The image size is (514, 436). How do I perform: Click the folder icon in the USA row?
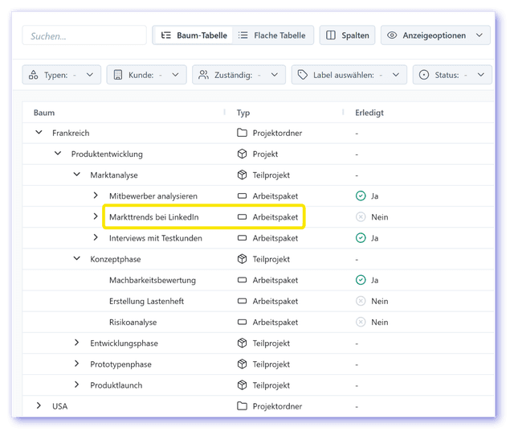click(x=242, y=406)
